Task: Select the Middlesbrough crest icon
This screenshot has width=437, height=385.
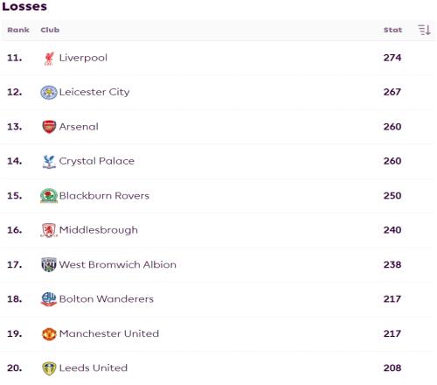Action: [49, 230]
